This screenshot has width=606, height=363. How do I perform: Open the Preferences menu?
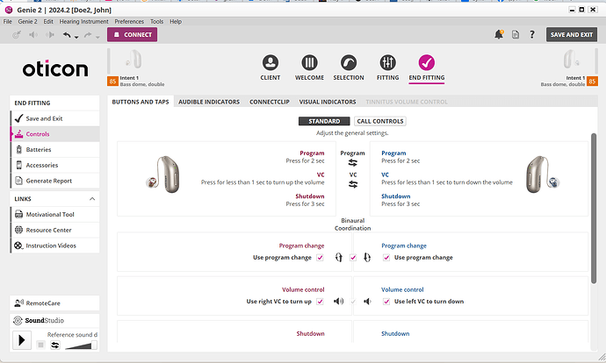[129, 22]
